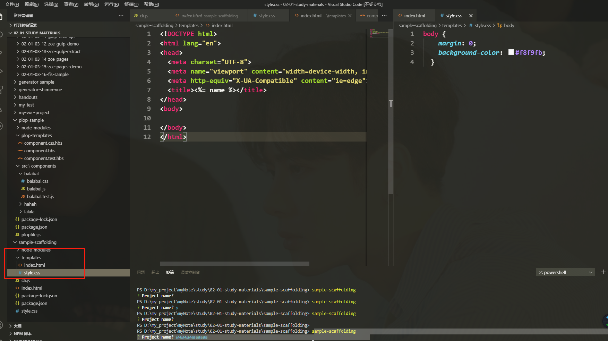The height and width of the screenshot is (341, 608).
Task: Open editor group more actions ellipsis
Action: point(384,16)
